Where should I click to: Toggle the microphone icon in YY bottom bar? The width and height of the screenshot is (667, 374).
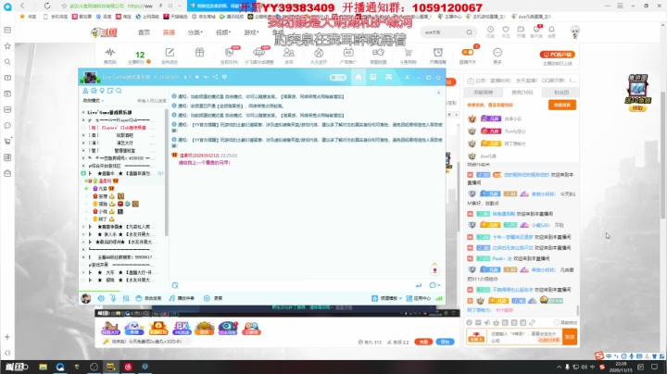point(114,298)
